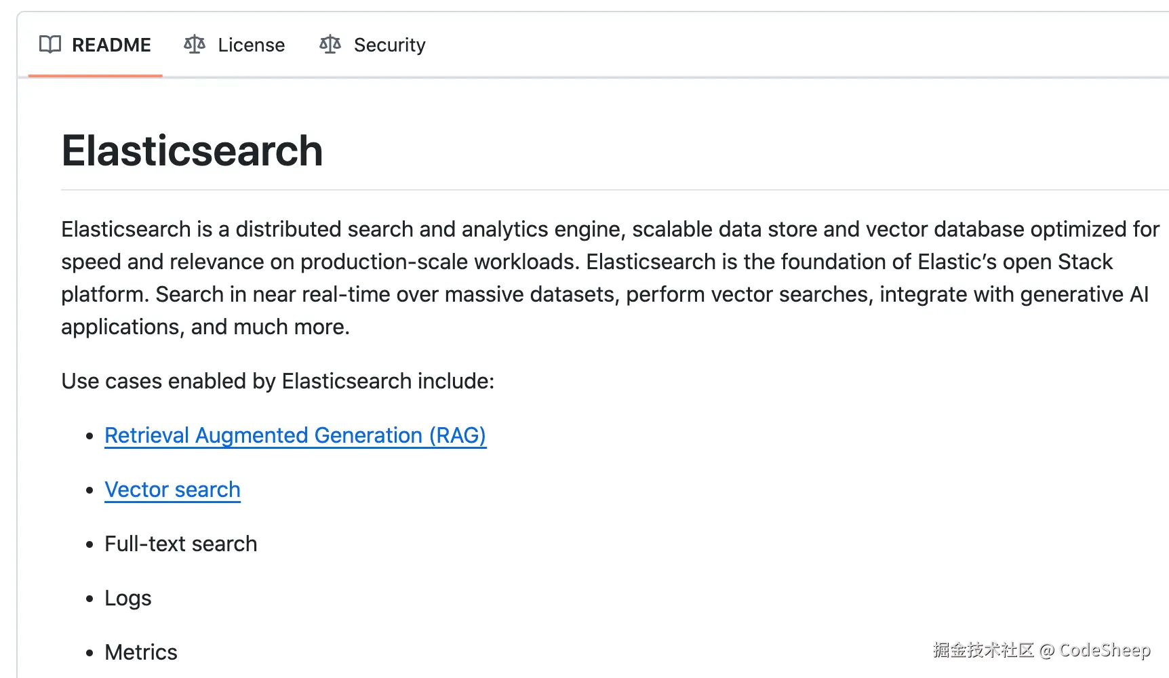Select the Full-text search list item
Screen dimensions: 1169x678
180,544
